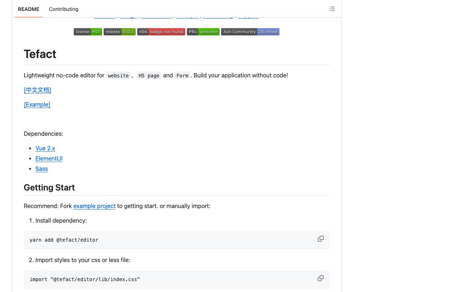Click the PRs welcome badge
Screen dimensions: 467x292
(x=203, y=32)
